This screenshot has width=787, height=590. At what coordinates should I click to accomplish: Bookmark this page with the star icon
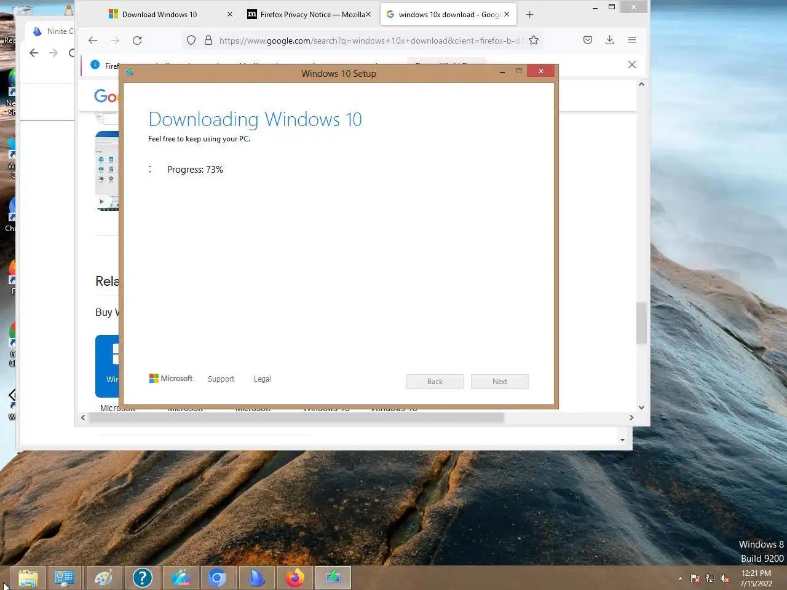(534, 41)
